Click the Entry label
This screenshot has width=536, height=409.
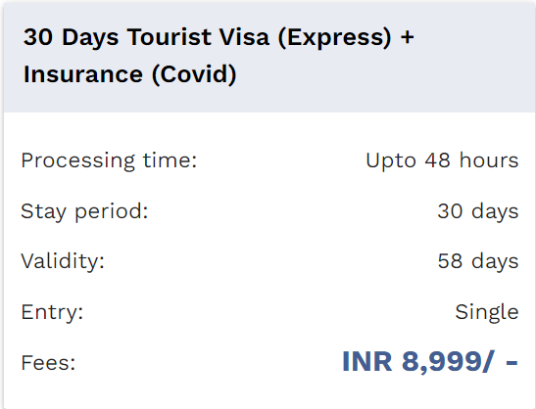(x=52, y=312)
